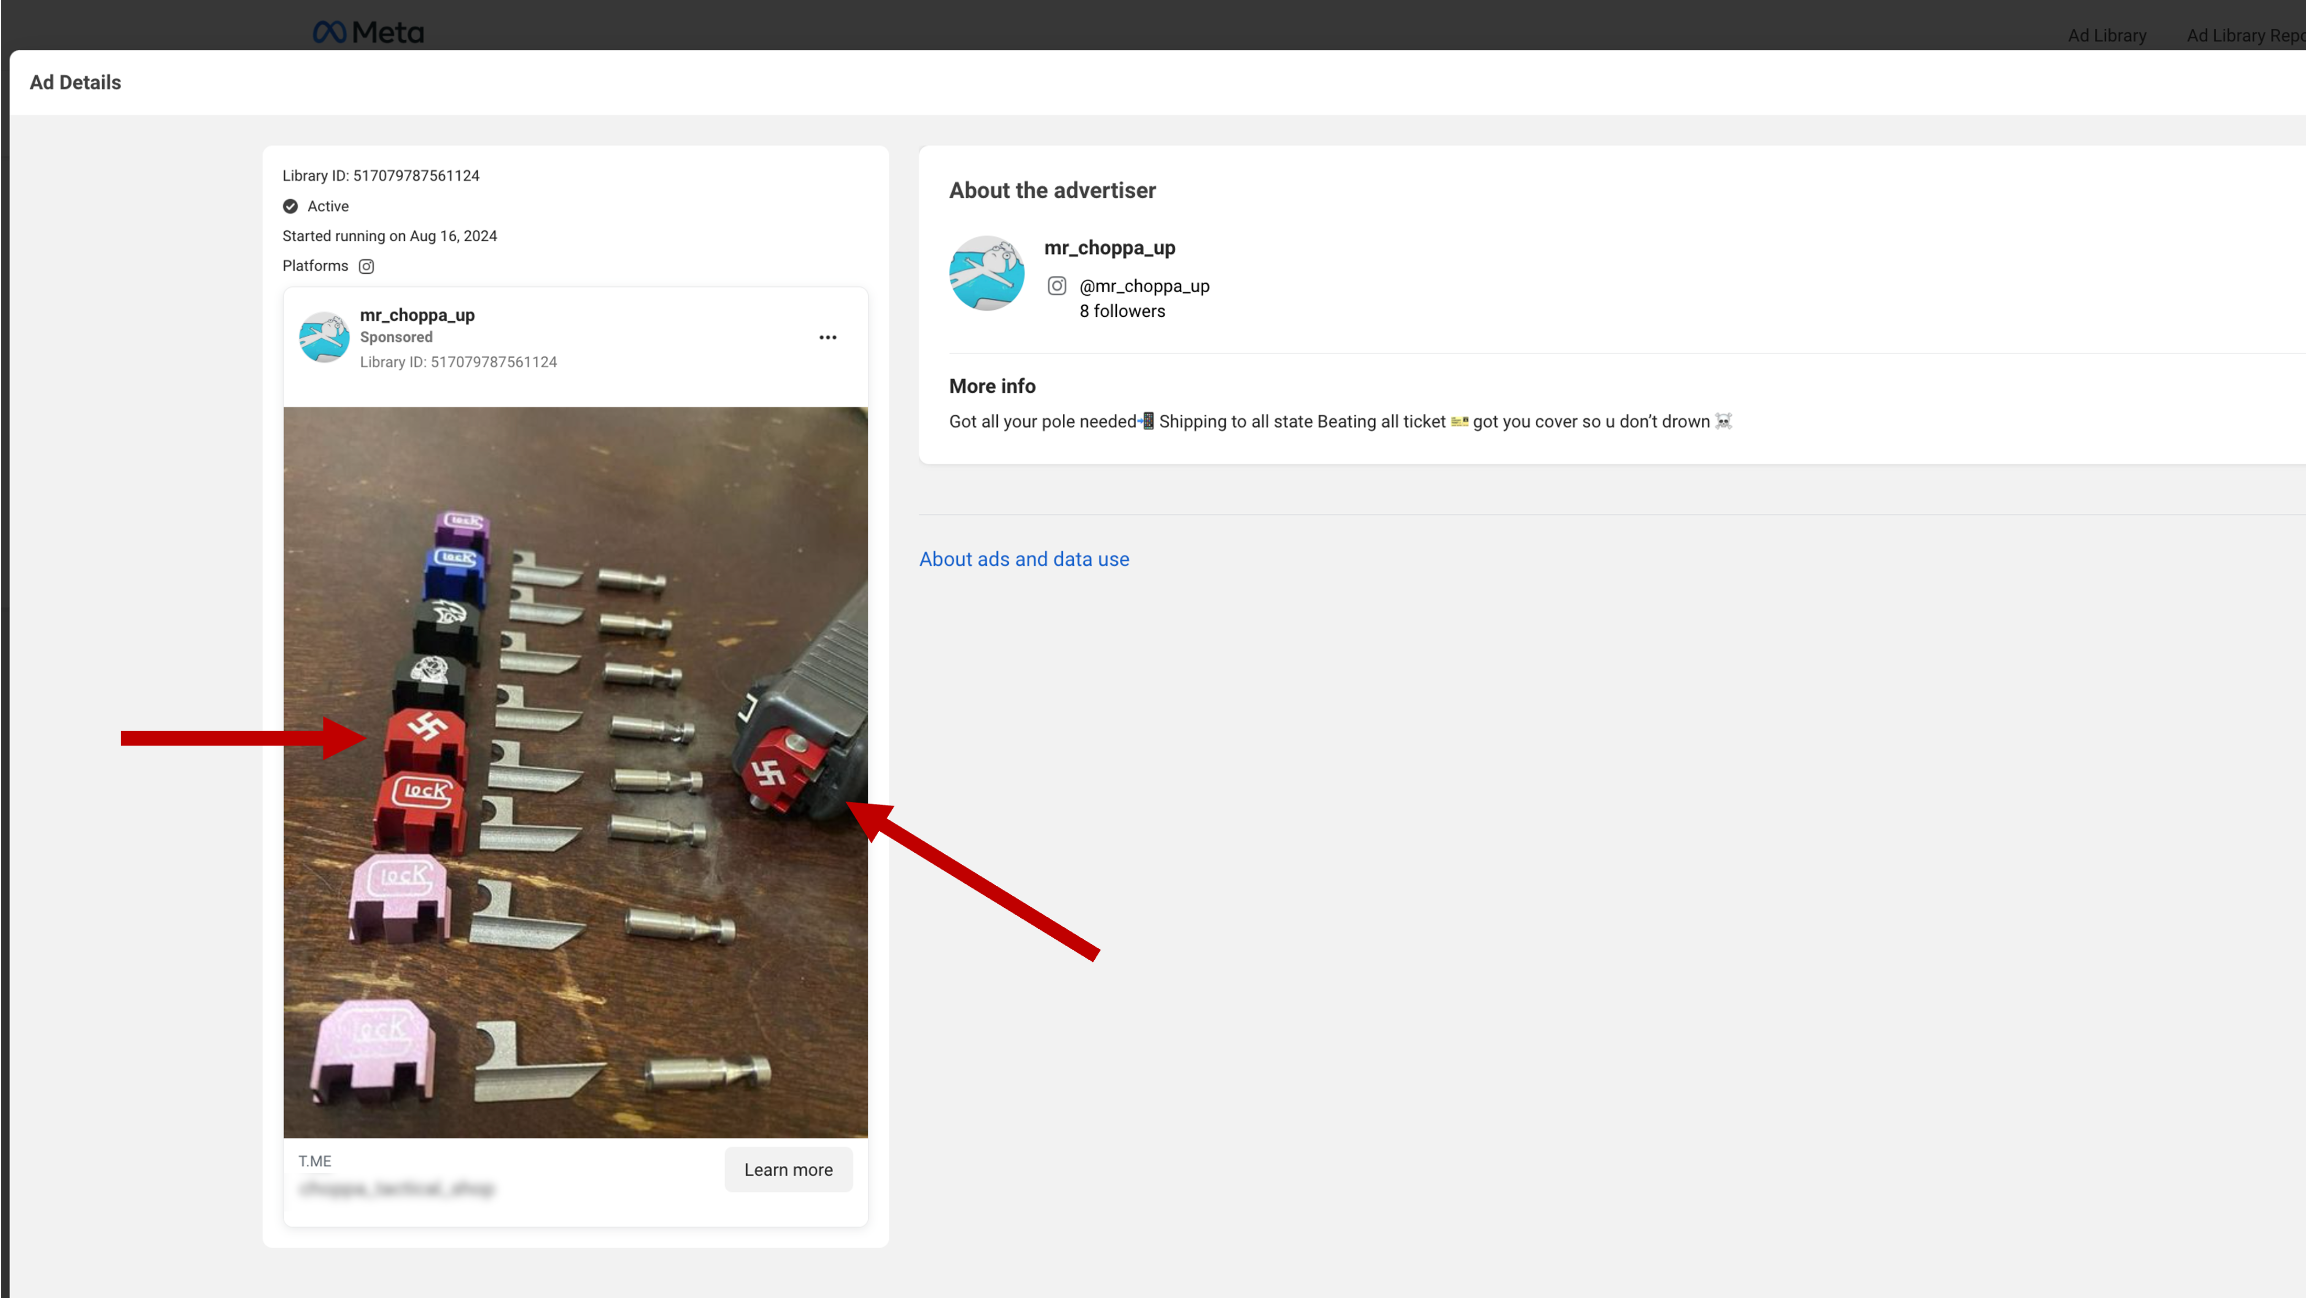Open the @mr_choppa_up Instagram handle
Image resolution: width=2307 pixels, height=1298 pixels.
click(1144, 286)
